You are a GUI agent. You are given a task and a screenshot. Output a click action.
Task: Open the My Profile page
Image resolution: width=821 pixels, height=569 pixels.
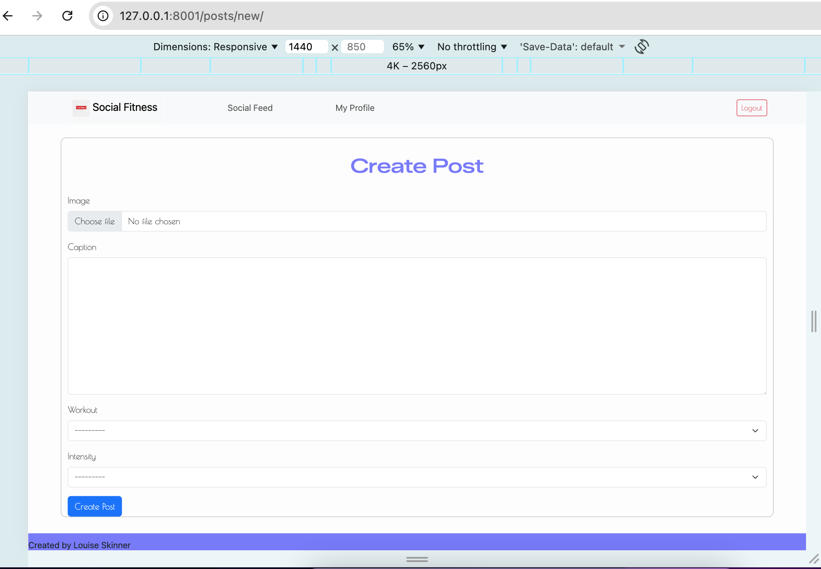pyautogui.click(x=355, y=108)
